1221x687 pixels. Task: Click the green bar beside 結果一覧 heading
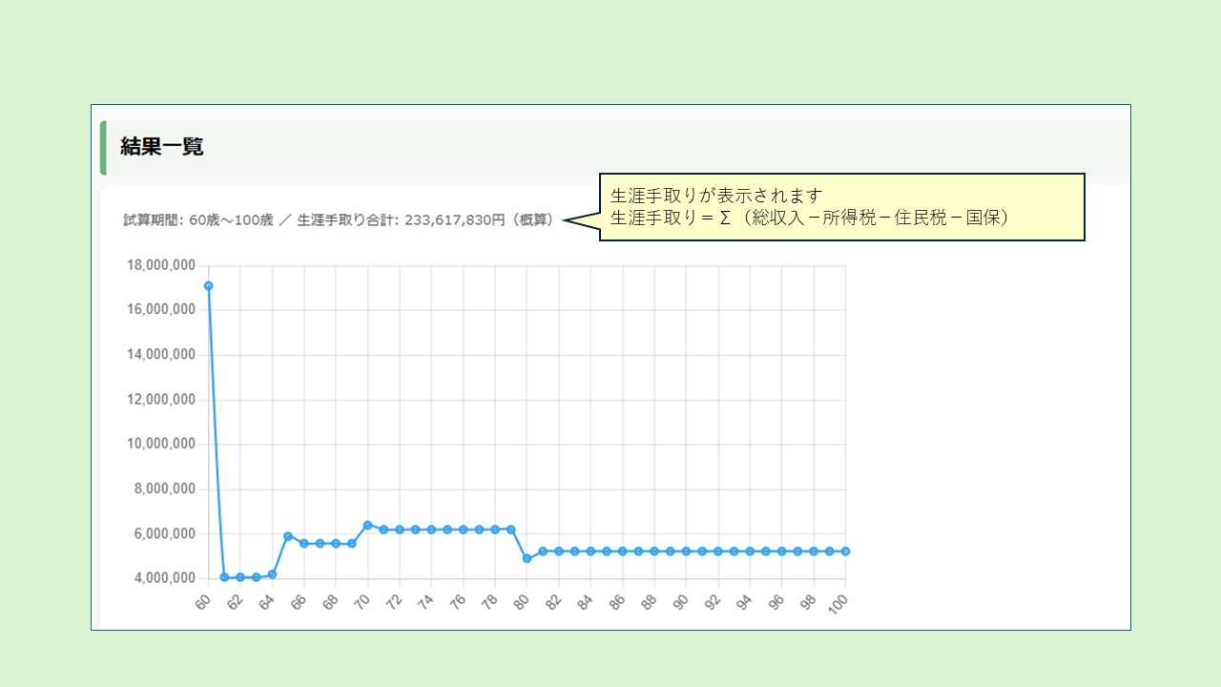(103, 148)
